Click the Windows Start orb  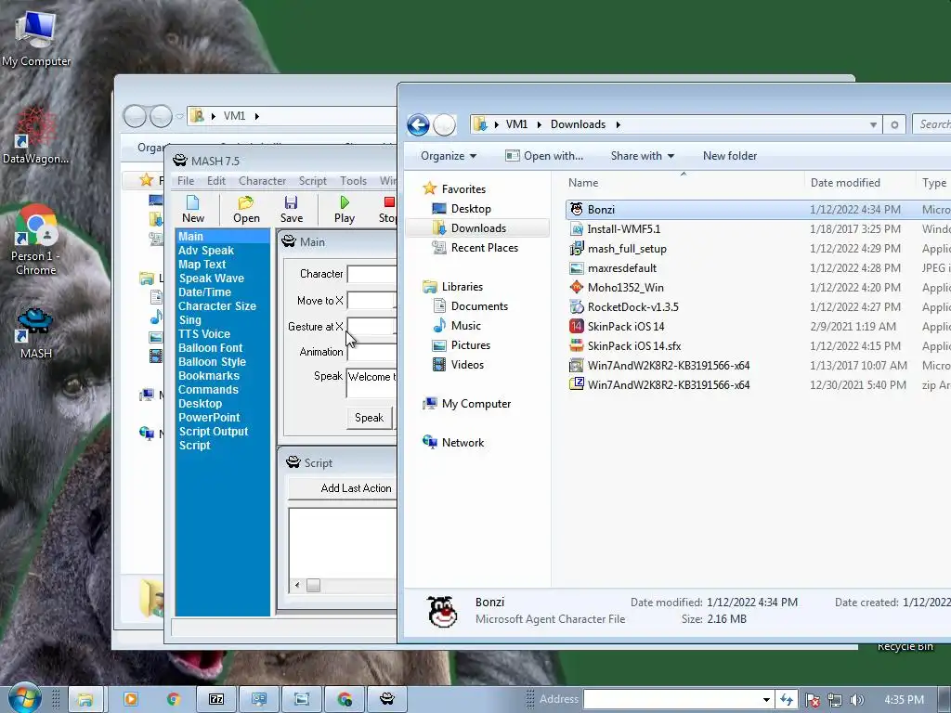24,697
